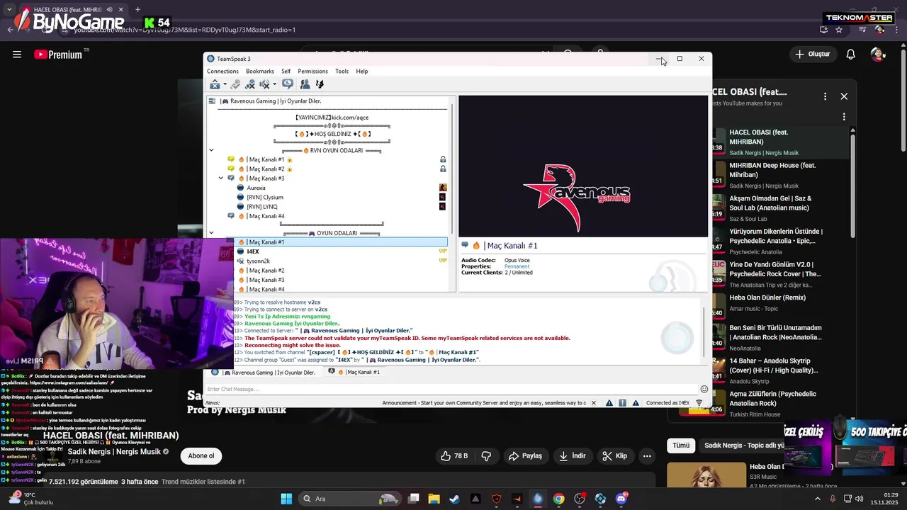Click the Ravenous Gaming banner image
907x510 pixels.
point(582,167)
